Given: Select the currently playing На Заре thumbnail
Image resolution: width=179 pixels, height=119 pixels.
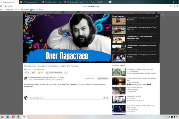Looking at the screenshot, I should click(x=119, y=58).
